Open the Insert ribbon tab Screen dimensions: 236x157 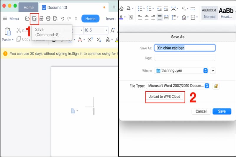111,19
